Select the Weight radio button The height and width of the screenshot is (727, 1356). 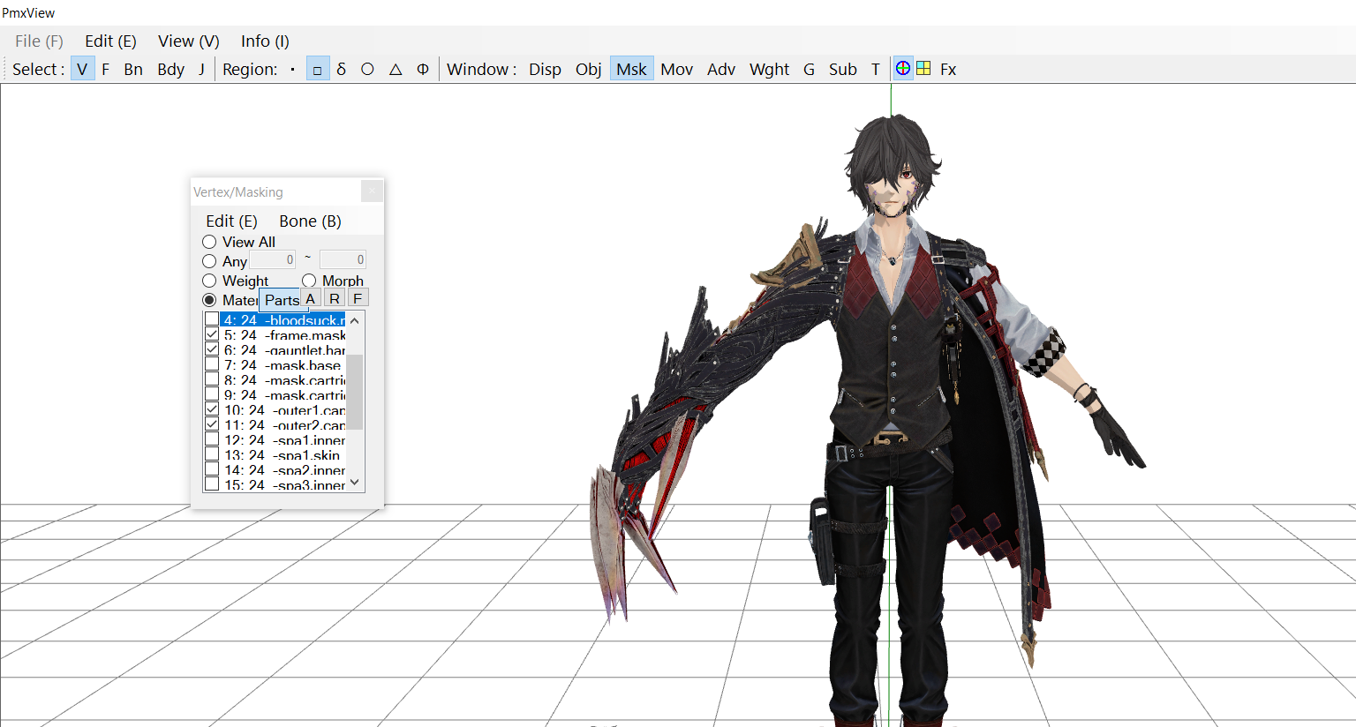[209, 281]
